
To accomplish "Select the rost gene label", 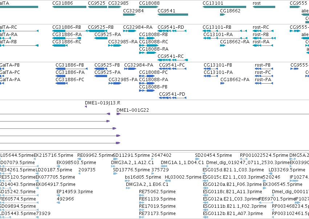I will 257,3.
